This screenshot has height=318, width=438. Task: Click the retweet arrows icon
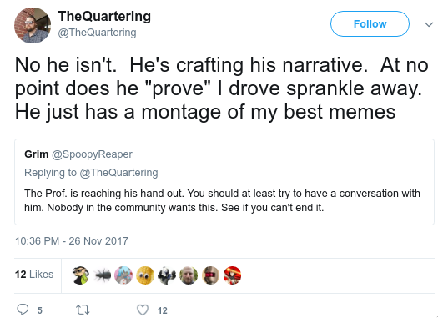point(83,310)
